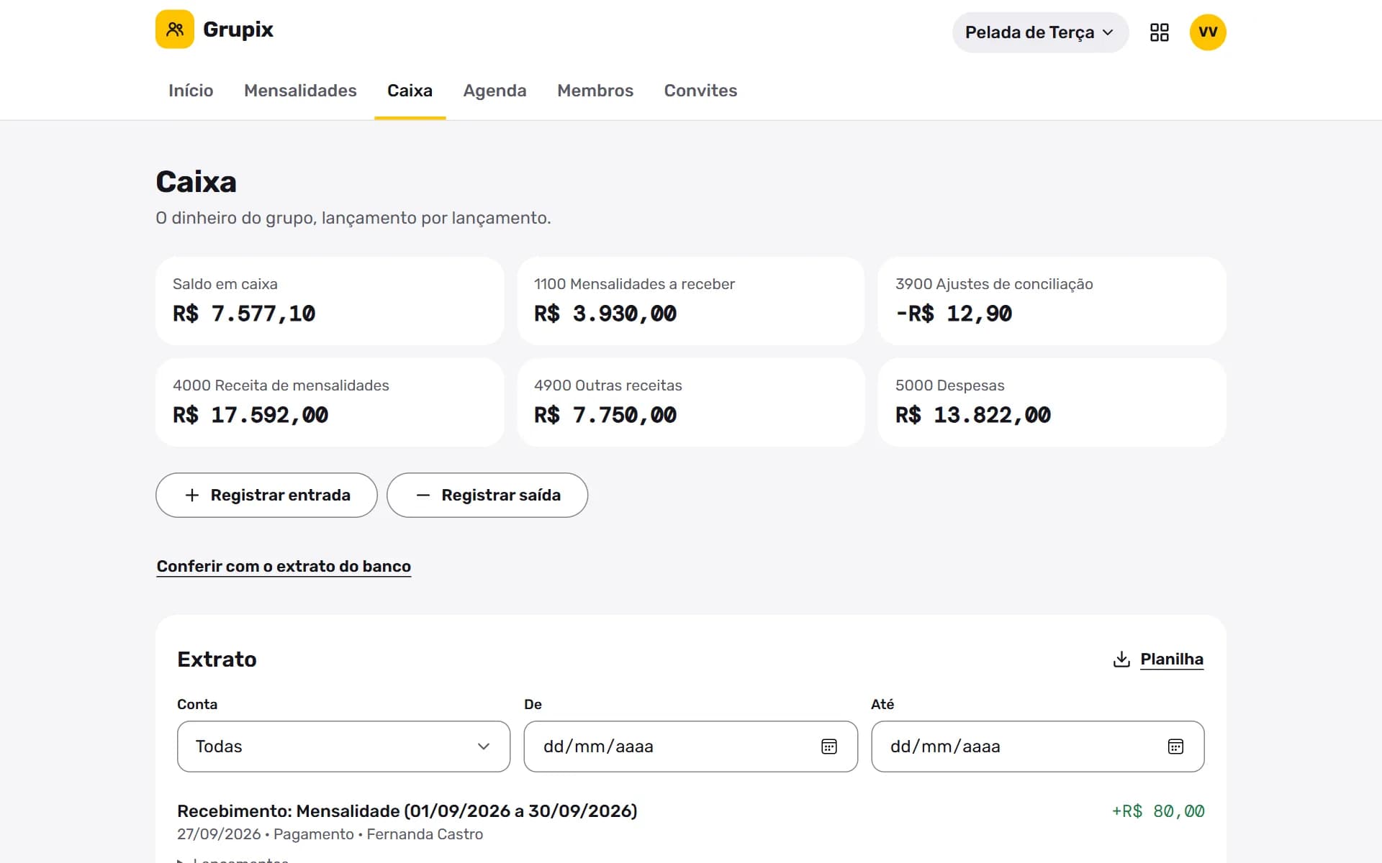Viewport: 1382px width, 863px height.
Task: Open the calendar picker in the De field
Action: click(x=828, y=746)
